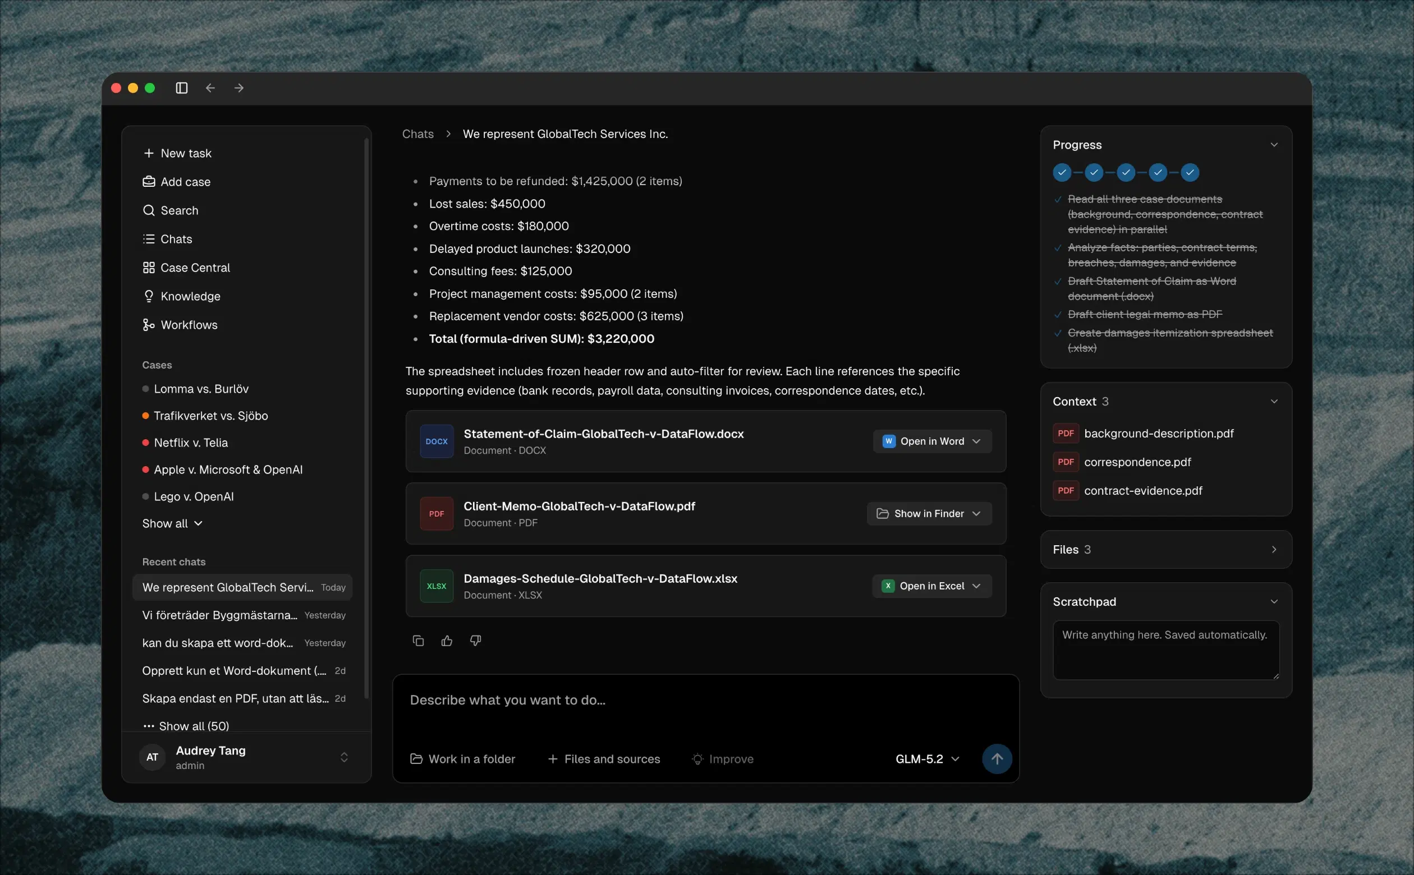Expand Show all cases
The image size is (1414, 875).
pos(172,524)
